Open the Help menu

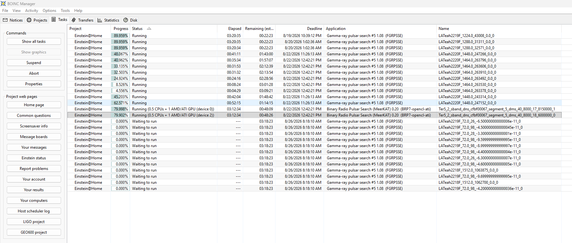78,11
